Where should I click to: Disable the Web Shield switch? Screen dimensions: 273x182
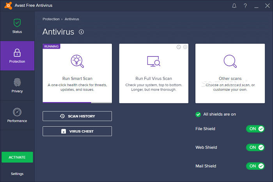255,147
